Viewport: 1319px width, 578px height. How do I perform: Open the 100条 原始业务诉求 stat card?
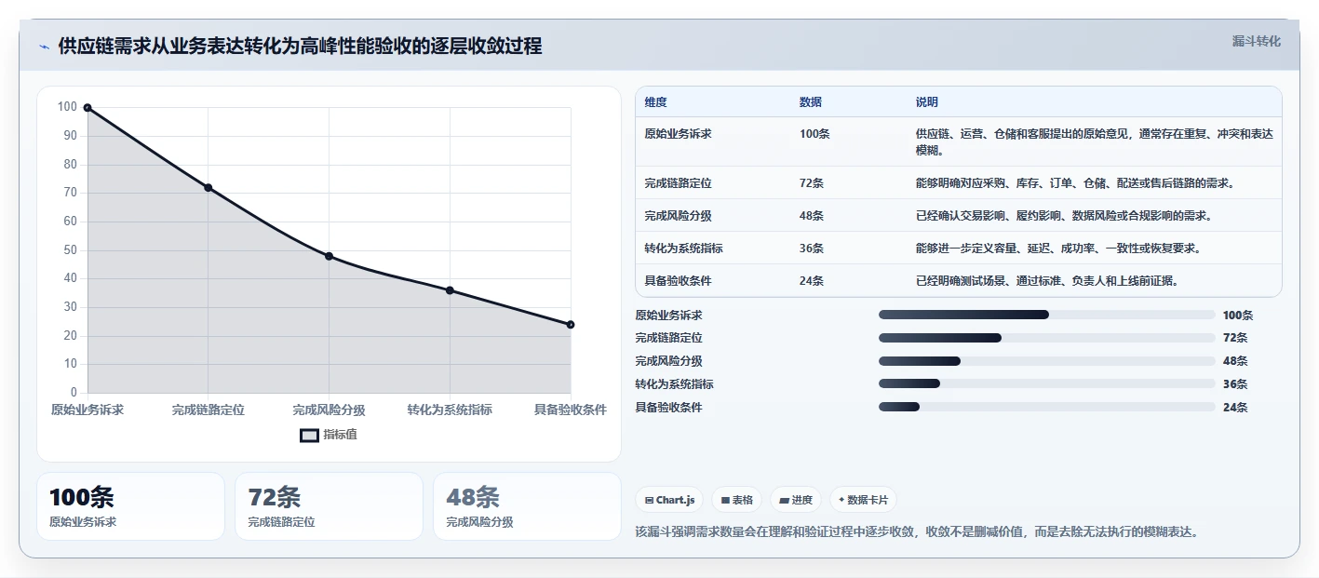tap(130, 506)
